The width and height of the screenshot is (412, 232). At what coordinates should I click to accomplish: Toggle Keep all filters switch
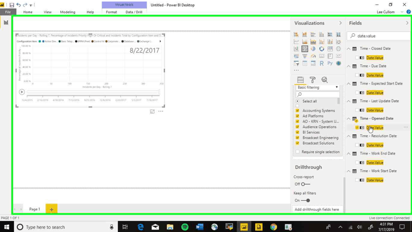coord(305,201)
